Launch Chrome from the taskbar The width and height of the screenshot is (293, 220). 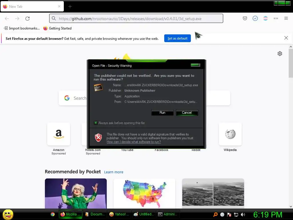tap(53, 214)
